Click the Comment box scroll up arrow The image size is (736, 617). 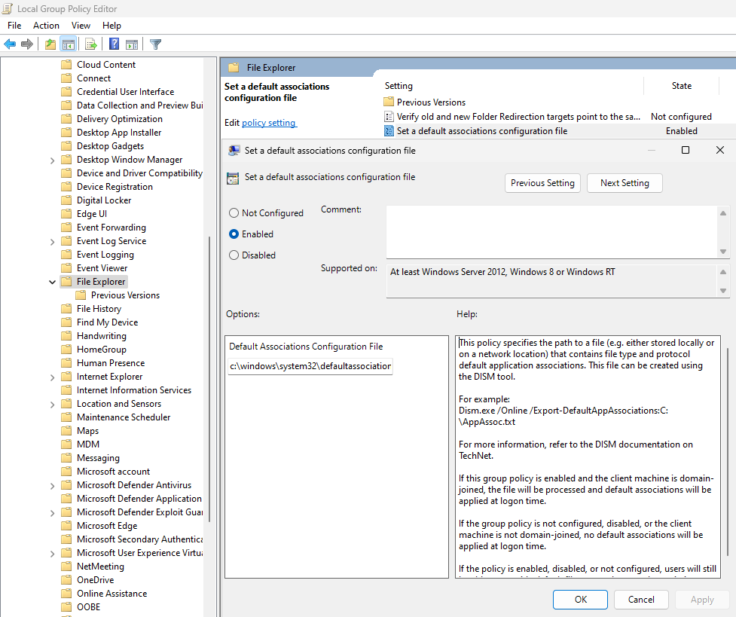(x=723, y=212)
